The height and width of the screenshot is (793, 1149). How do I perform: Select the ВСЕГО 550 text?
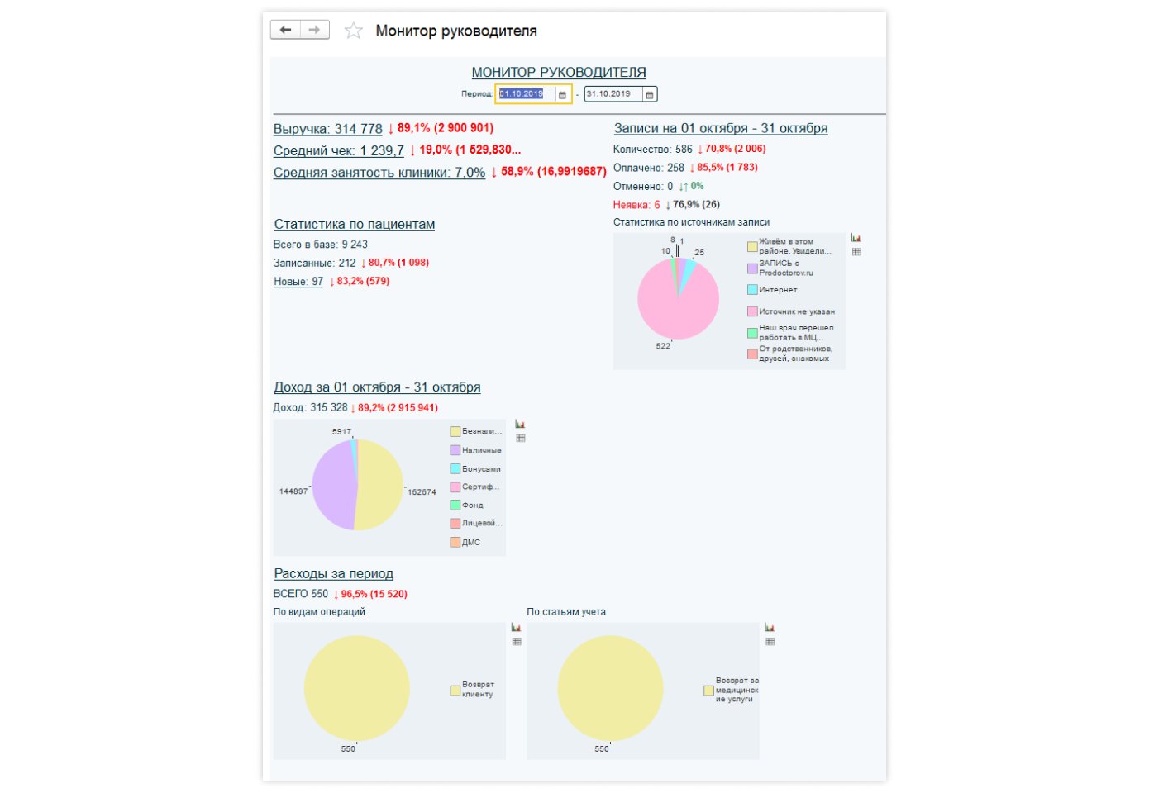pos(301,594)
